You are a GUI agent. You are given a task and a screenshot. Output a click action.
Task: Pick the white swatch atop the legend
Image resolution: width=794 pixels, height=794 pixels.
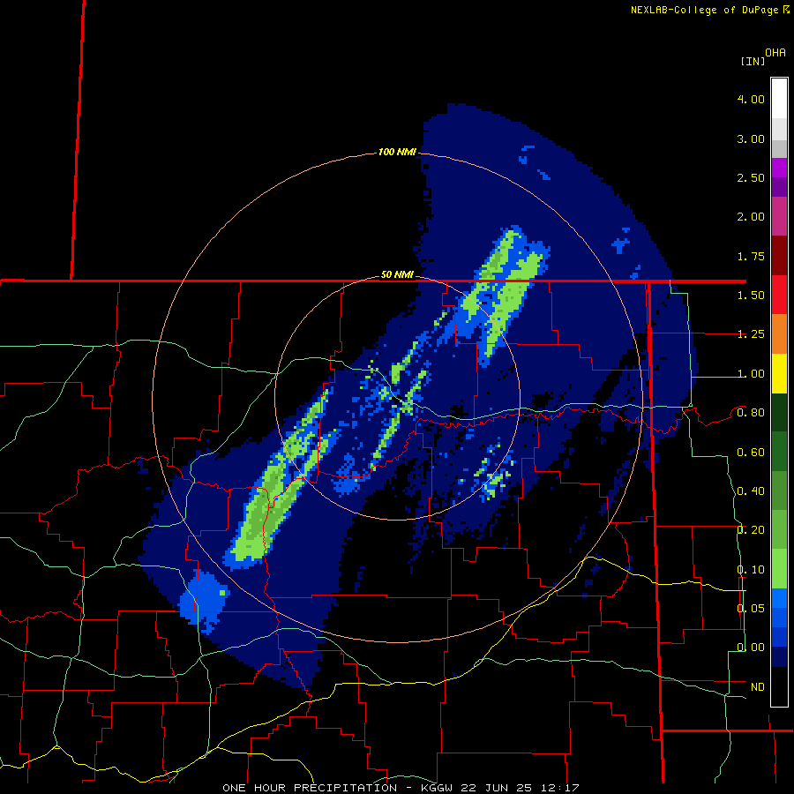pyautogui.click(x=779, y=98)
